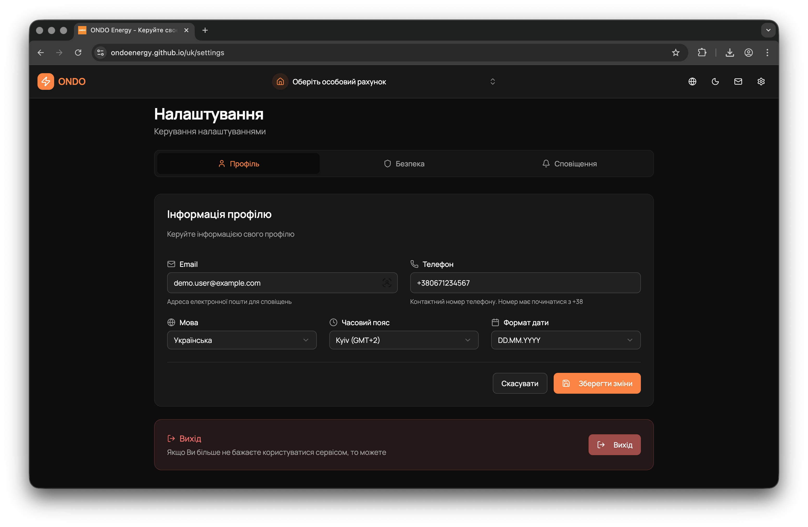This screenshot has height=527, width=808.
Task: Click the ONDO lightning logo icon
Action: click(46, 81)
